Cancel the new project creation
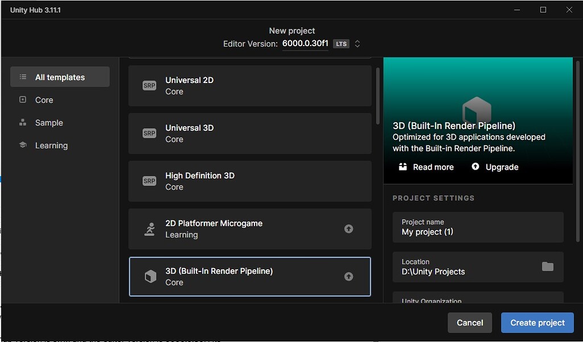Image resolution: width=583 pixels, height=342 pixels. pyautogui.click(x=470, y=322)
